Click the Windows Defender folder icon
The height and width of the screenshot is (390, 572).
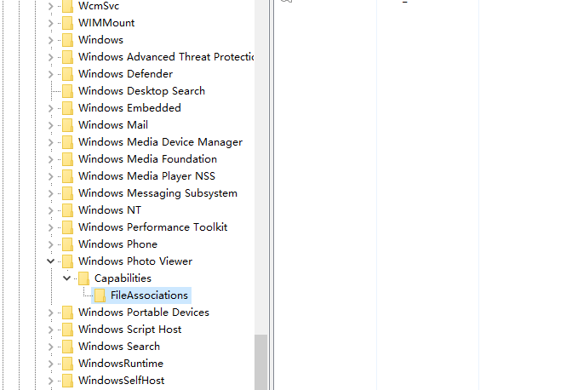[x=67, y=74]
